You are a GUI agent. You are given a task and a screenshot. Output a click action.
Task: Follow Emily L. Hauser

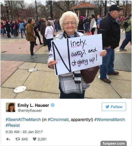[114, 107]
